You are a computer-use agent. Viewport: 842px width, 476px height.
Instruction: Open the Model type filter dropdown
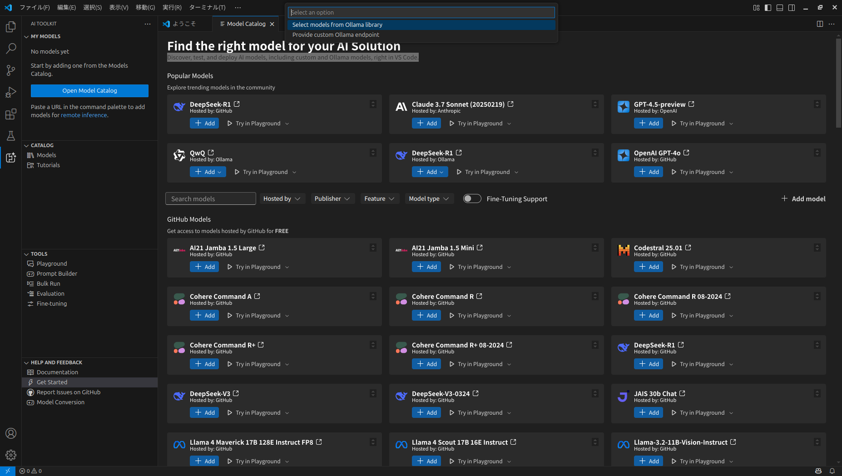tap(429, 198)
